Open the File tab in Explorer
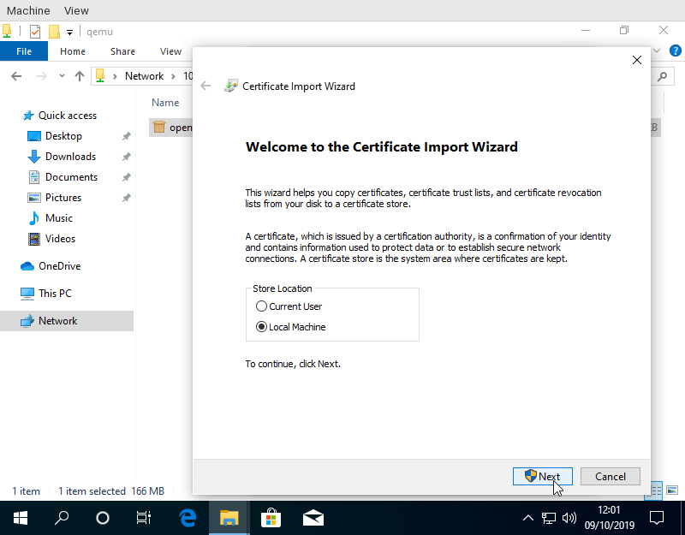The image size is (685, 535). [x=24, y=51]
